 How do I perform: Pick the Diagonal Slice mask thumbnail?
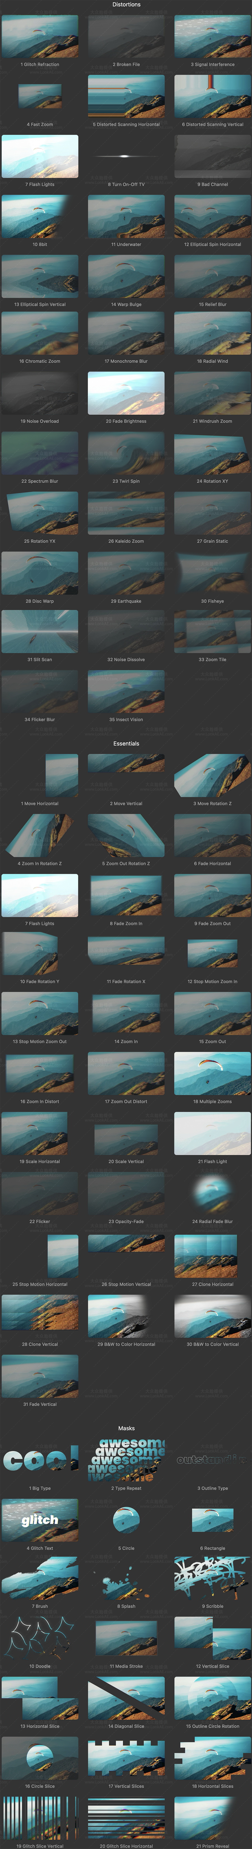(126, 1698)
